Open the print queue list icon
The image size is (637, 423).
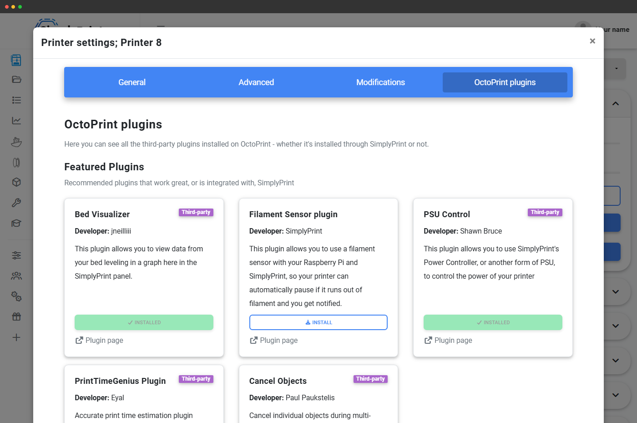click(x=16, y=100)
